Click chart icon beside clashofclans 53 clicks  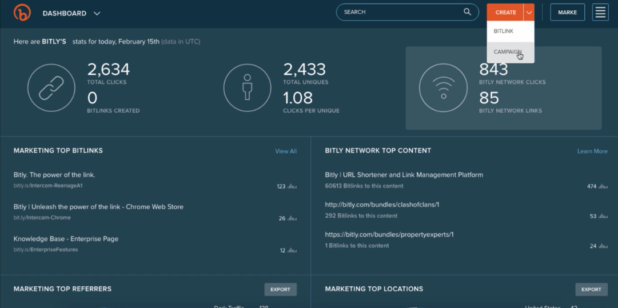(603, 216)
